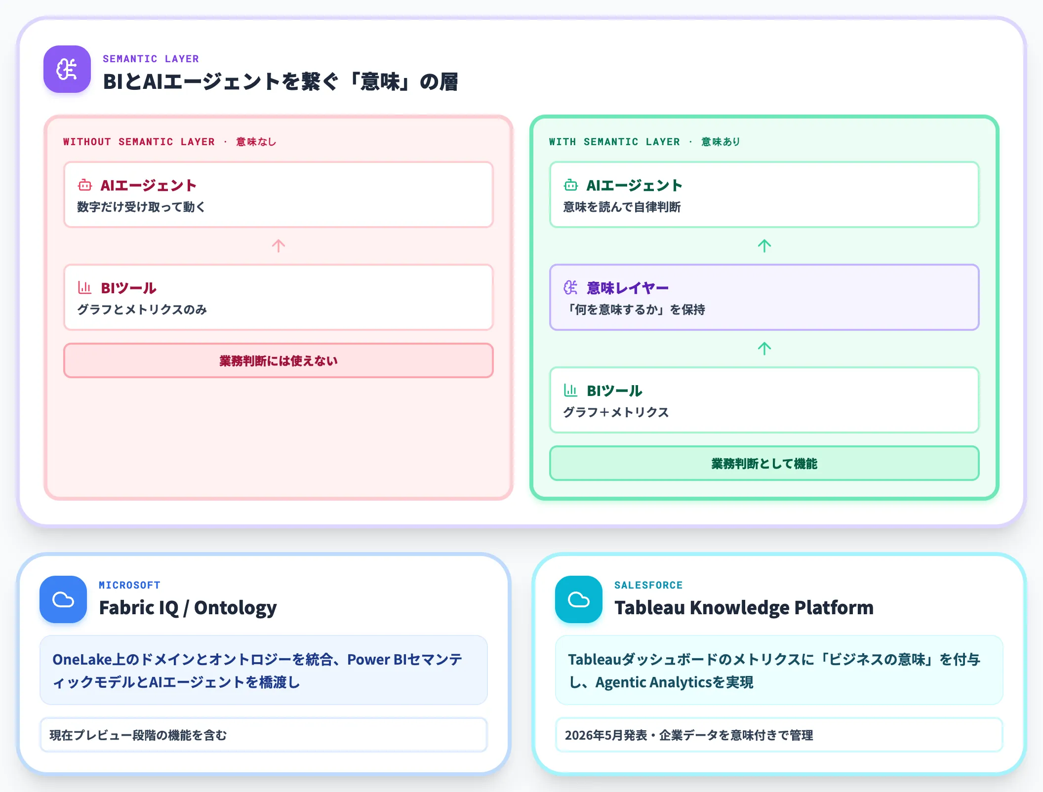Viewport: 1043px width, 792px height.
Task: Click the OneLake description box
Action: click(x=264, y=670)
